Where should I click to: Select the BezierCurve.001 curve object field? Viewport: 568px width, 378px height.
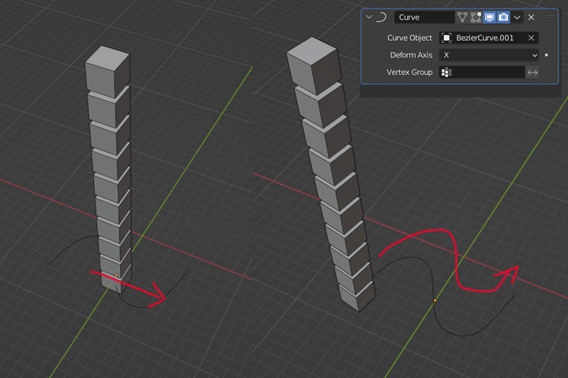[488, 38]
